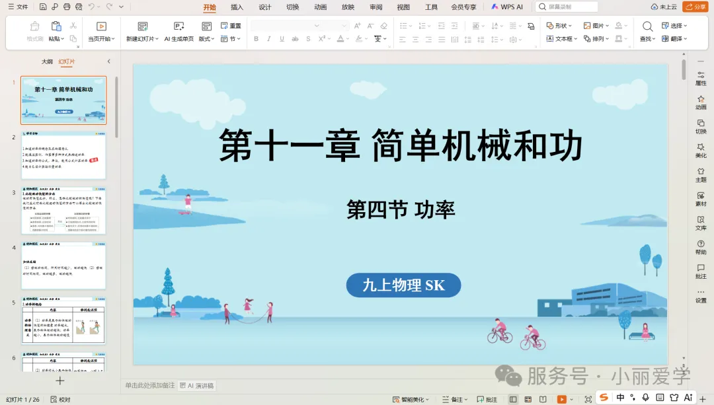Open 属性 properties sidebar panel
Screen dimensions: 714x405
point(701,78)
